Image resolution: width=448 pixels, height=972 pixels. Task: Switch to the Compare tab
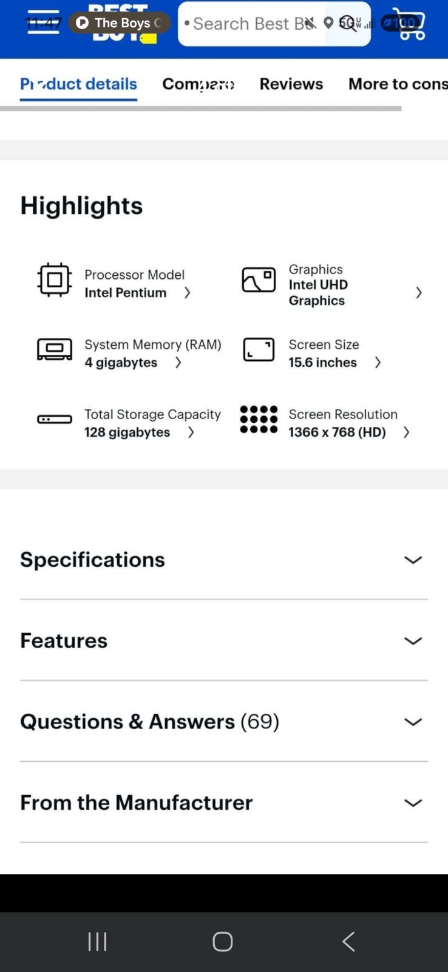coord(199,84)
